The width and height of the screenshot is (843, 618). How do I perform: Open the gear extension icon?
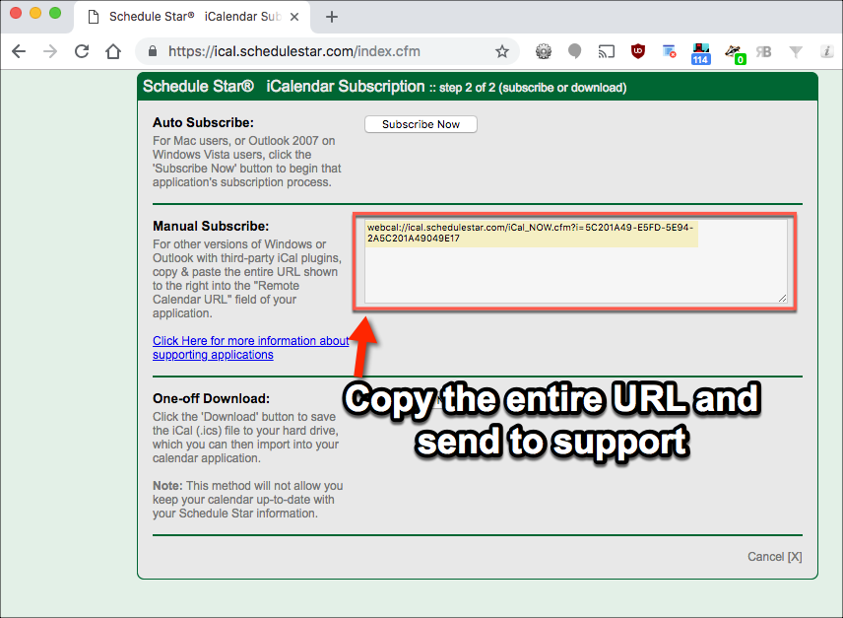(x=543, y=51)
